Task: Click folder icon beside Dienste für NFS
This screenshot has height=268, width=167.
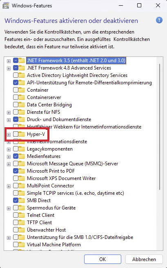Action: 22,112
